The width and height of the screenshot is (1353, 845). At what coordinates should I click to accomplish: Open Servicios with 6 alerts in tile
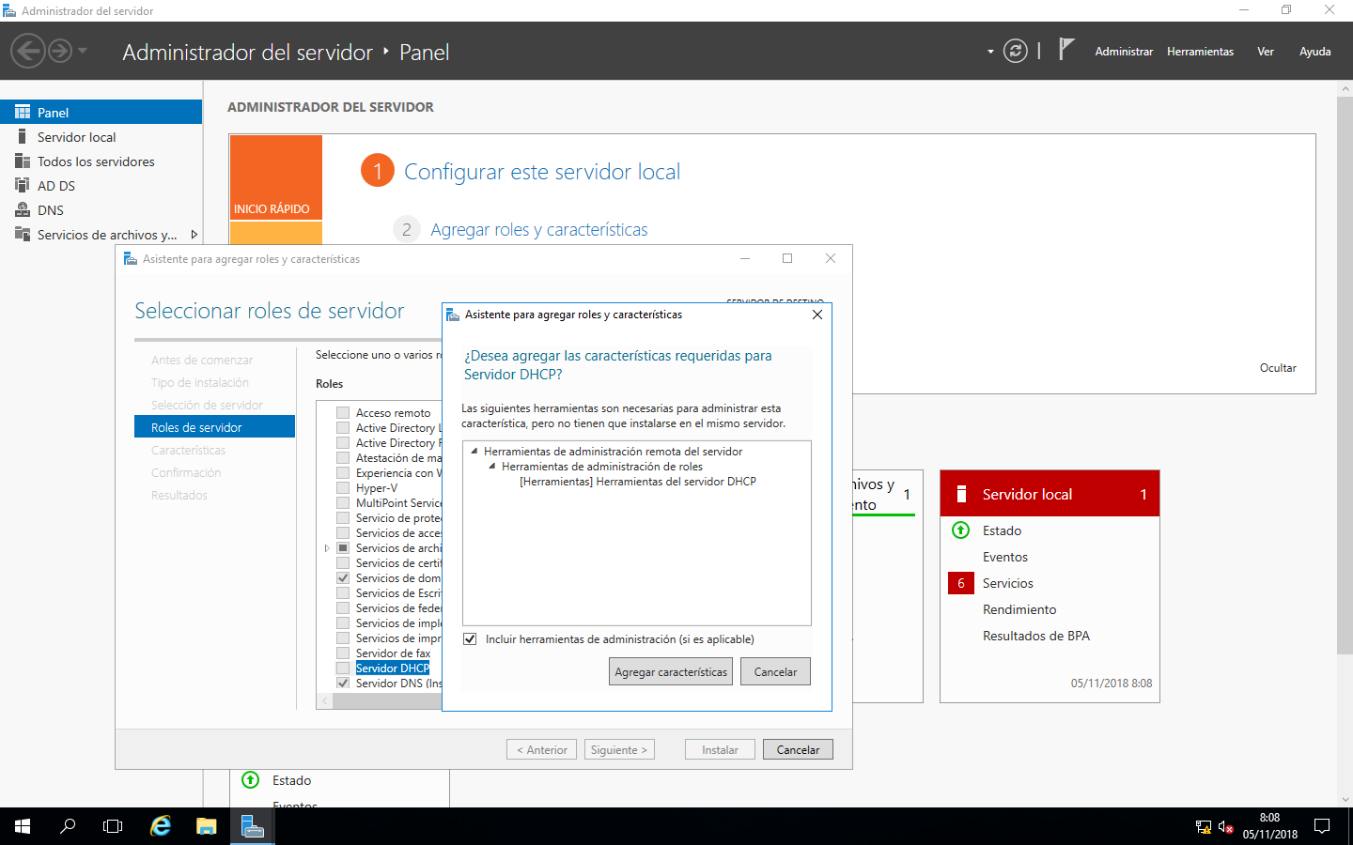pos(1008,583)
